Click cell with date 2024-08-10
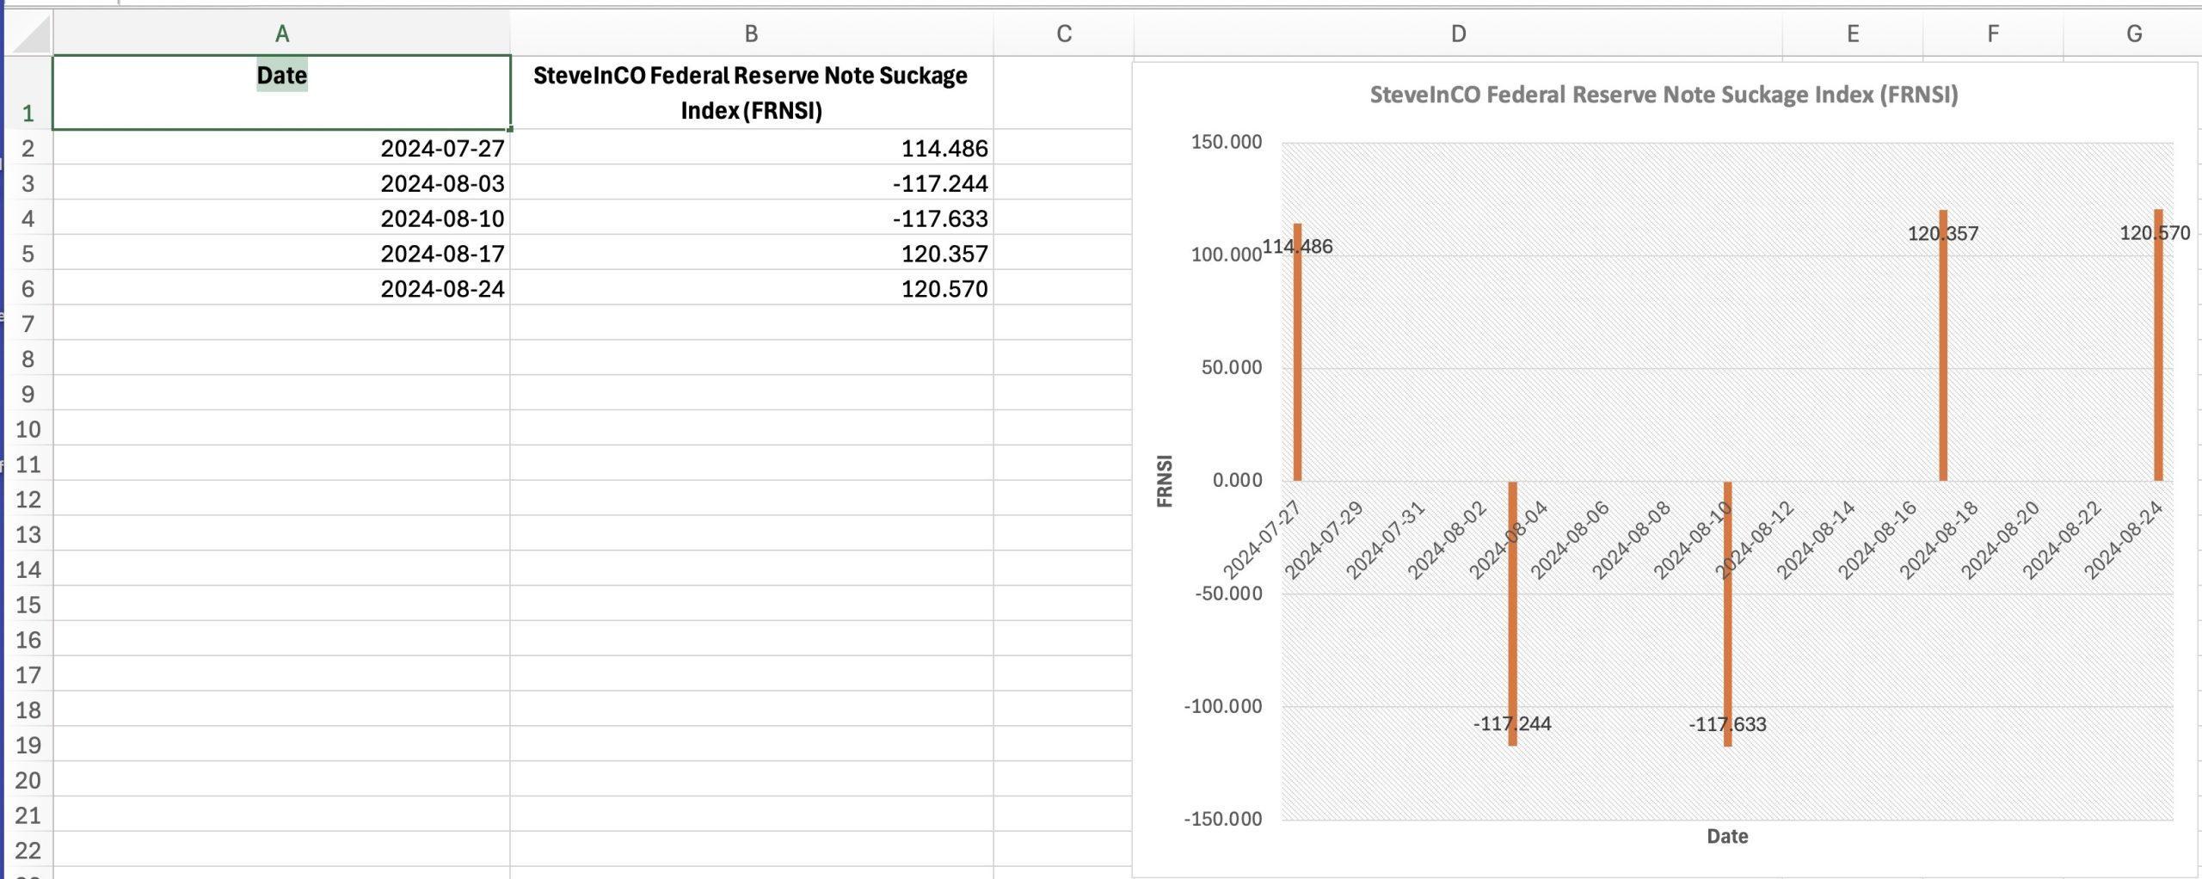2202x879 pixels. coord(281,218)
